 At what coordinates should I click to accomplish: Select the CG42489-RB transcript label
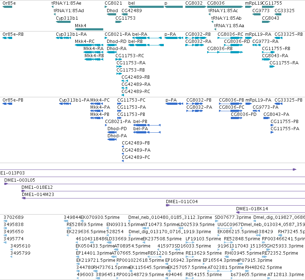coord(135,77)
